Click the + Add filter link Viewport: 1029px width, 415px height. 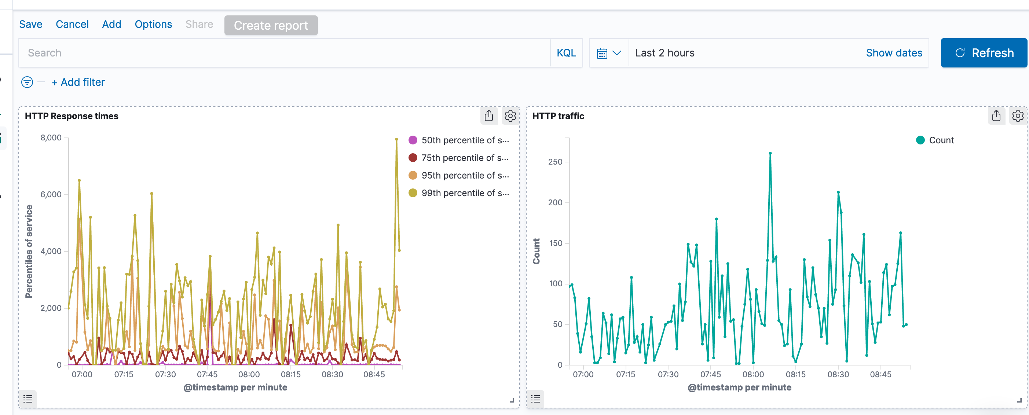point(78,82)
